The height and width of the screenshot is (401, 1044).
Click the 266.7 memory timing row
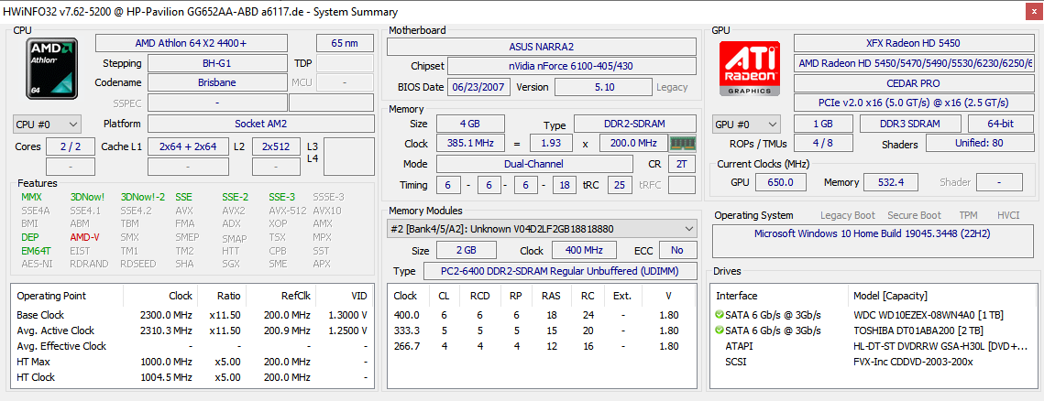click(542, 346)
